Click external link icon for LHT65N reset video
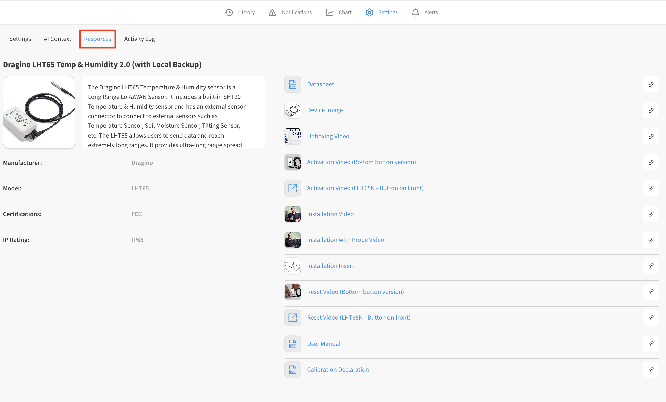Screen dimensions: 666x402 point(293,318)
